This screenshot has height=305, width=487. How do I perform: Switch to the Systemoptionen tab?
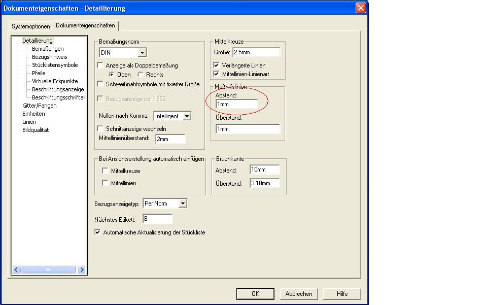coord(30,26)
